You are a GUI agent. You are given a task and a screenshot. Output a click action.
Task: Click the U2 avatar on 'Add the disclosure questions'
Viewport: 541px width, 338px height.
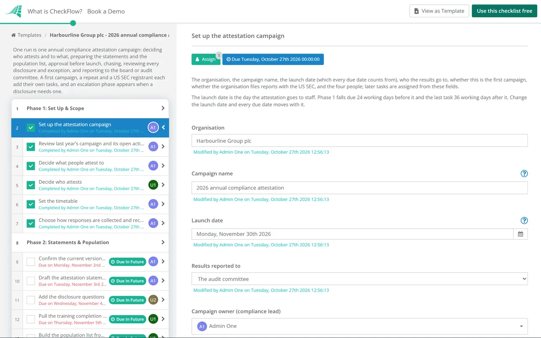[x=153, y=300]
